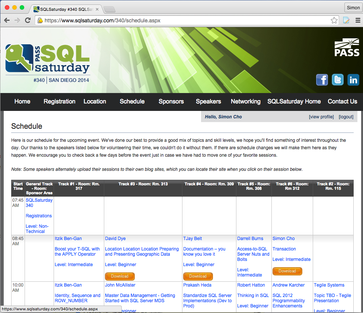Open David Dye speaker link
Image resolution: width=363 pixels, height=313 pixels.
tap(115, 239)
